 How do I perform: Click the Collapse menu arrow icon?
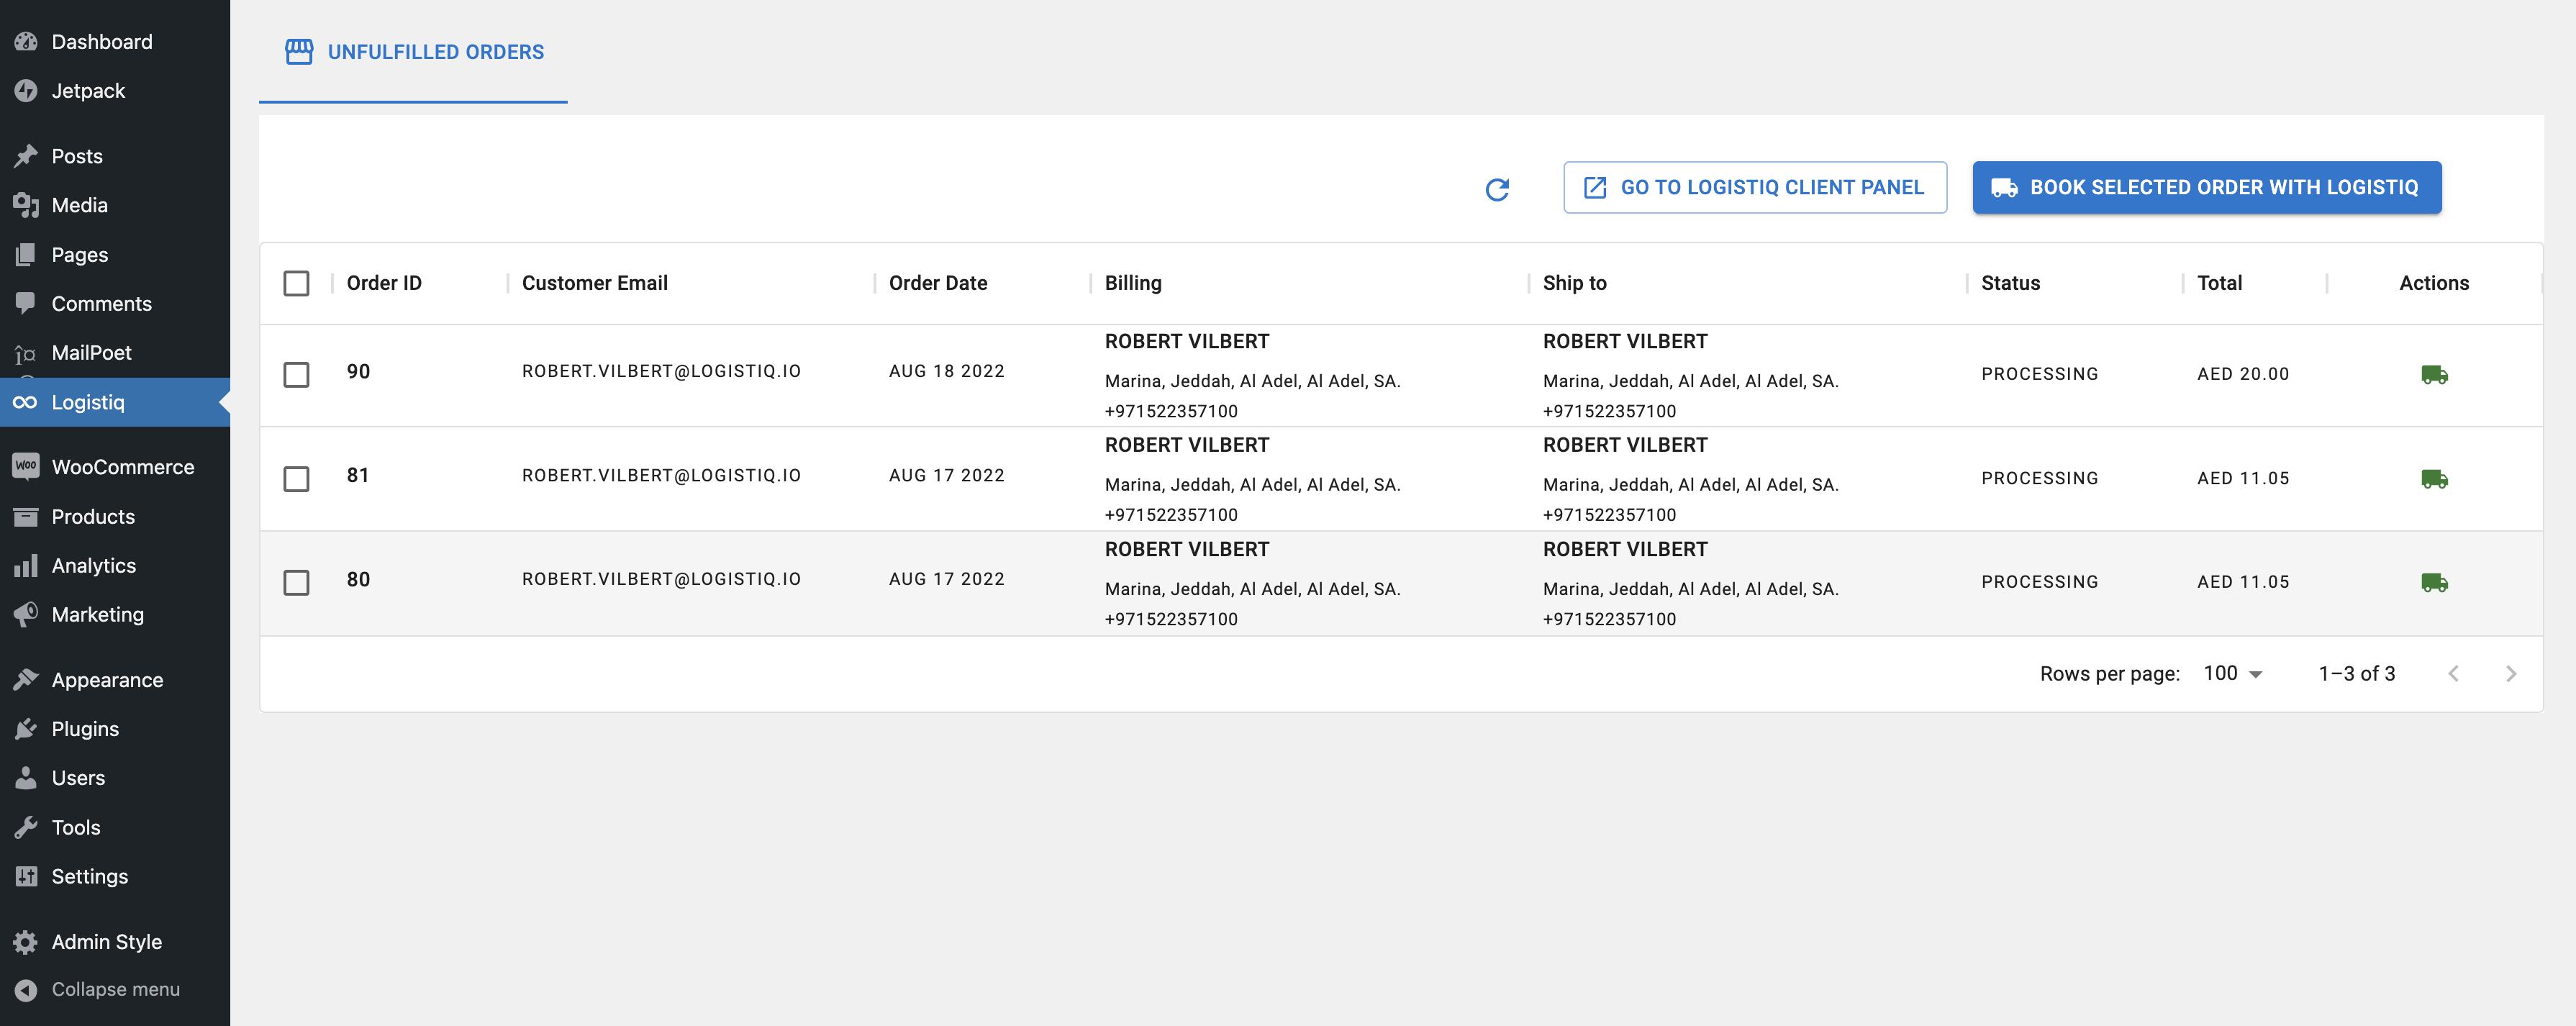coord(26,990)
